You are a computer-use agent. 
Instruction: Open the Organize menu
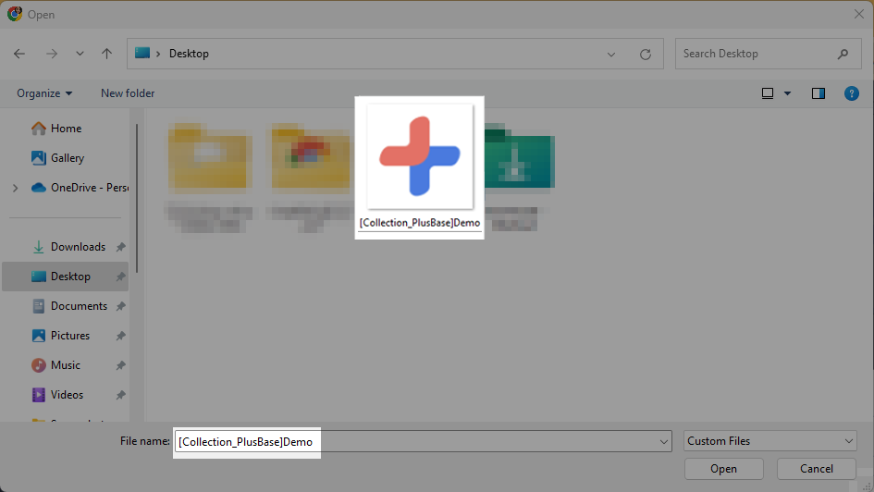click(43, 93)
